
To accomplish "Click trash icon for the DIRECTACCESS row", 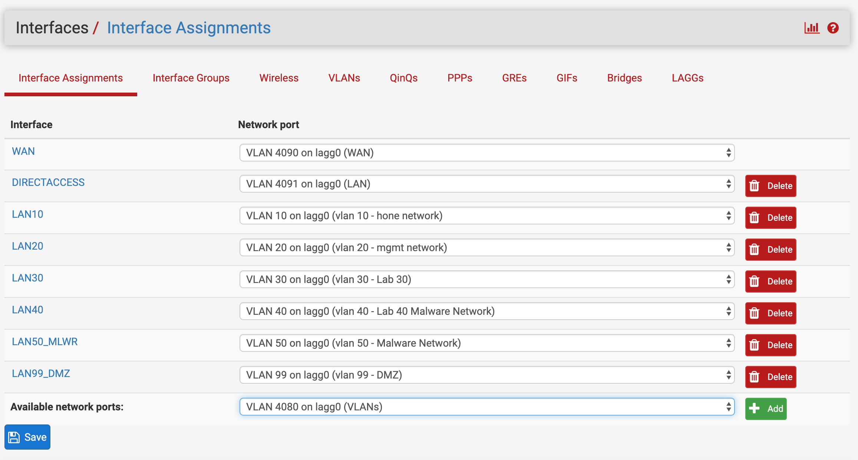I will click(x=754, y=186).
